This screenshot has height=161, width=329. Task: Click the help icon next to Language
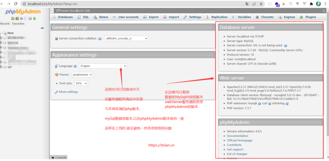[x=75, y=66]
